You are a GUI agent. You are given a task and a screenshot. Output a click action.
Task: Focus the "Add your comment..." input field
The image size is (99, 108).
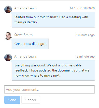pos(49,89)
